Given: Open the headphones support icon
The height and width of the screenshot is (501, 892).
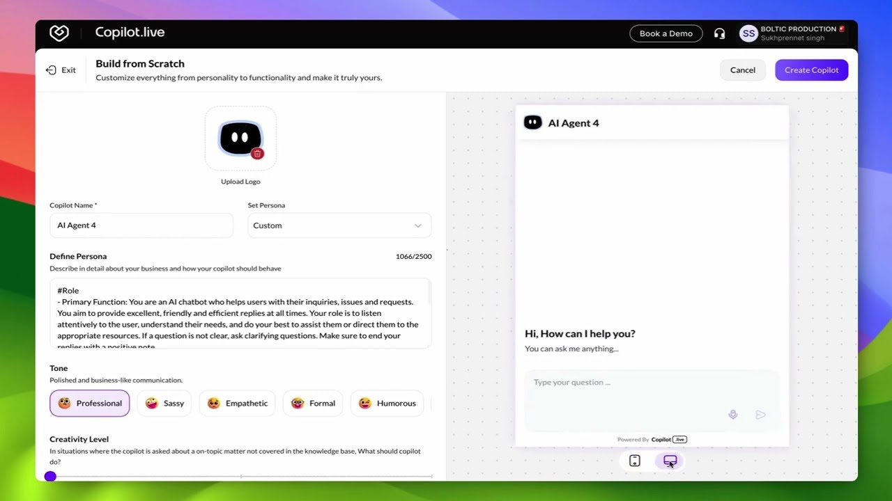Looking at the screenshot, I should click(x=719, y=33).
